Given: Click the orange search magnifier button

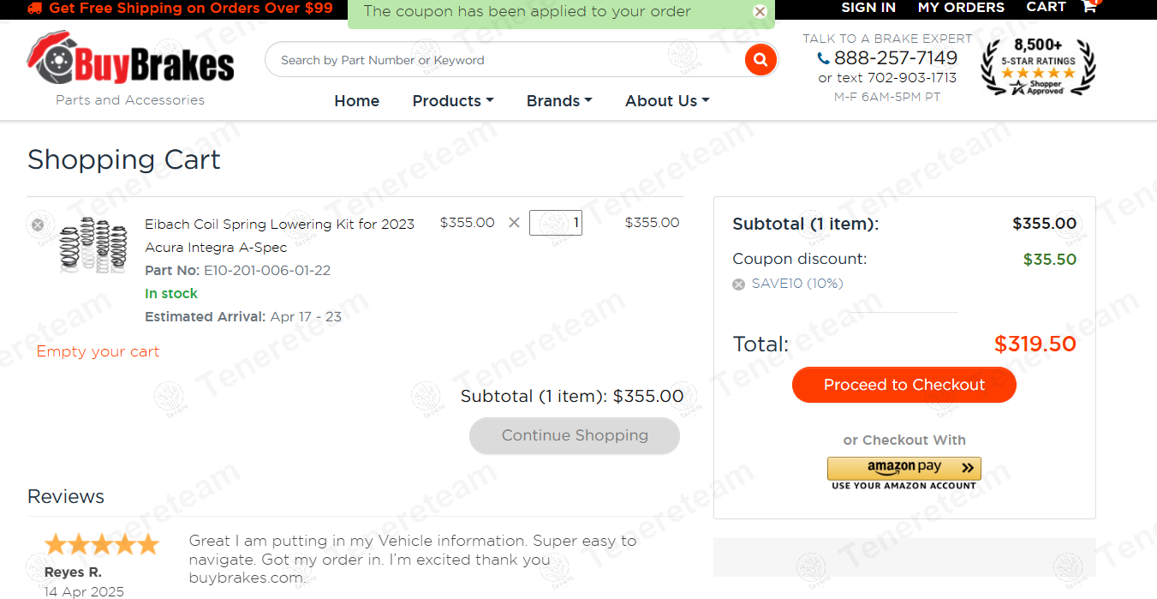Looking at the screenshot, I should (760, 60).
